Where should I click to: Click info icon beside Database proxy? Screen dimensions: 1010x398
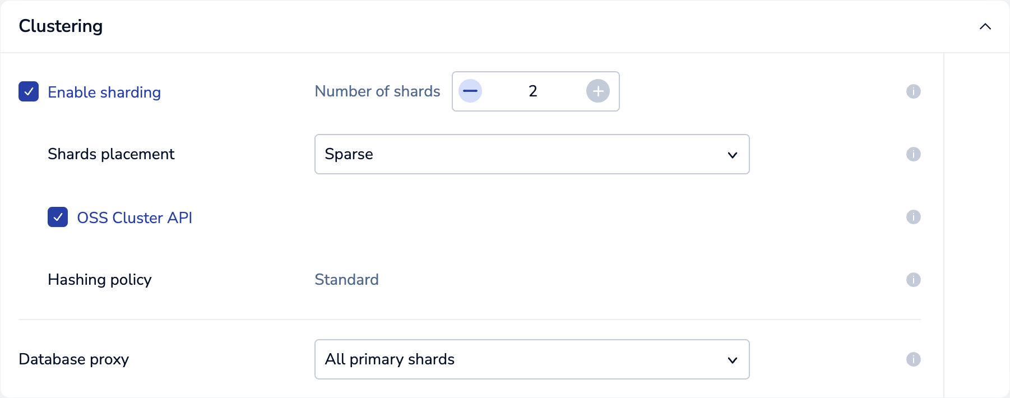[913, 359]
